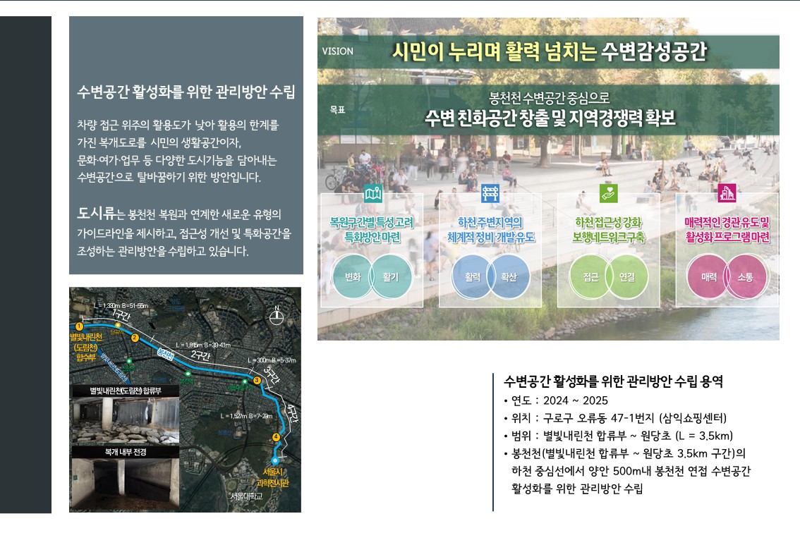Viewport: 800px width, 533px height.
Task: Click the teal 변화 circle
Action: point(352,277)
